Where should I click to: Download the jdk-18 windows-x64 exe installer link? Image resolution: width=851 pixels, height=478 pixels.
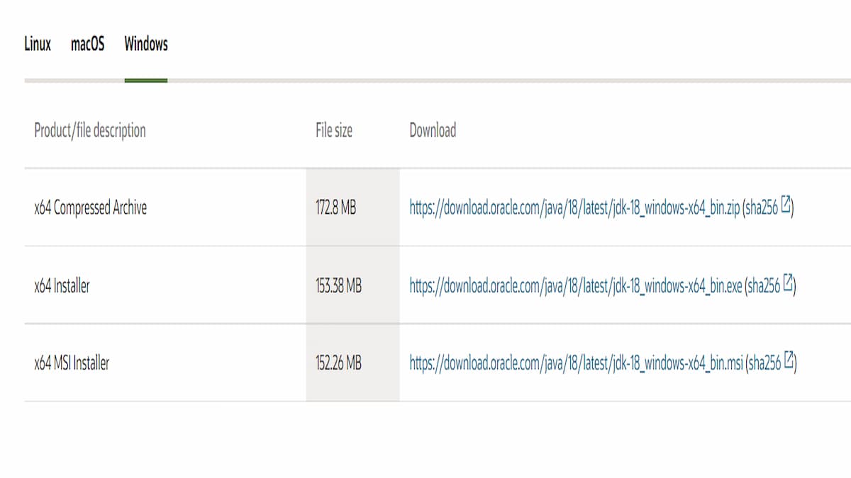tap(576, 285)
